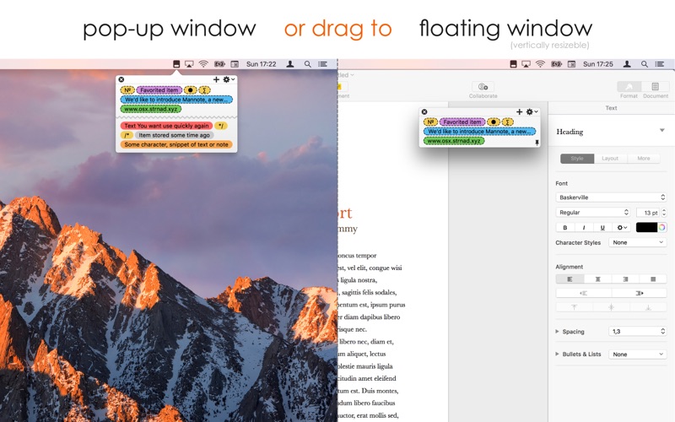This screenshot has width=675, height=422.
Task: Choose the gray 'Item stored some time ago' entry
Action: [x=175, y=135]
